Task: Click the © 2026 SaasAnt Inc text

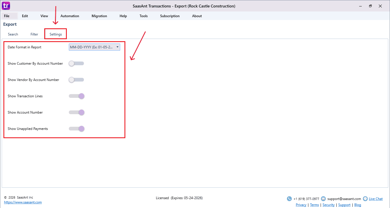Action: click(19, 197)
